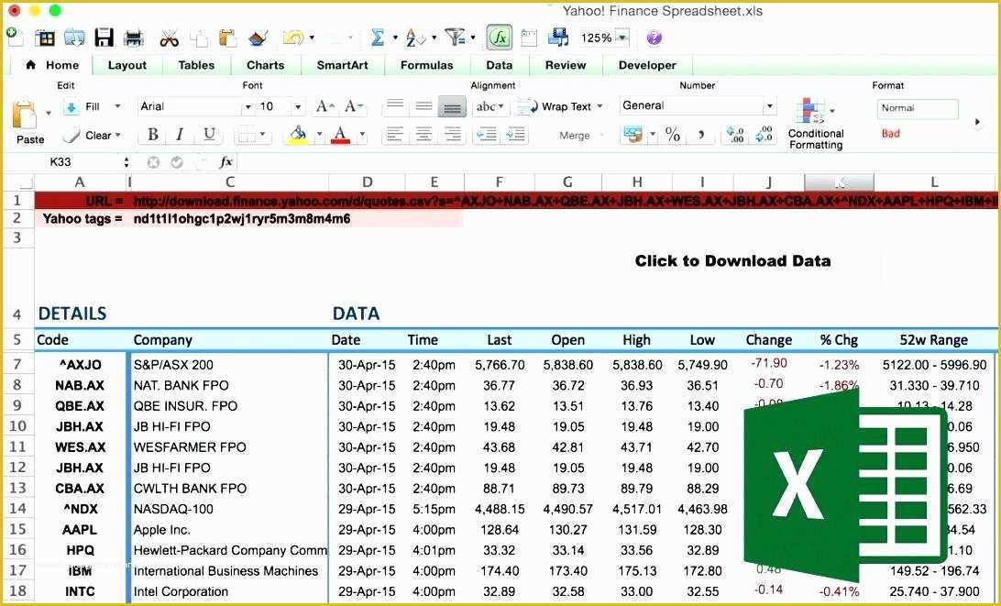The height and width of the screenshot is (606, 1001).
Task: Toggle Underline formatting
Action: [209, 135]
